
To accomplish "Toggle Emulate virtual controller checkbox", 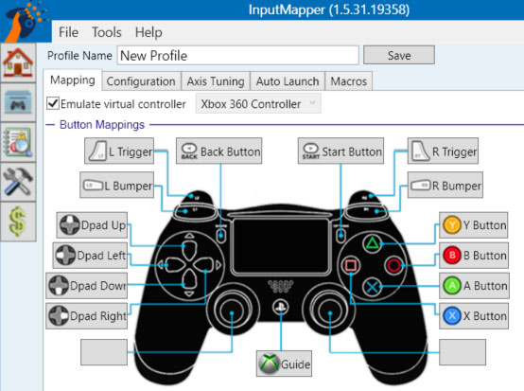I will pos(53,104).
